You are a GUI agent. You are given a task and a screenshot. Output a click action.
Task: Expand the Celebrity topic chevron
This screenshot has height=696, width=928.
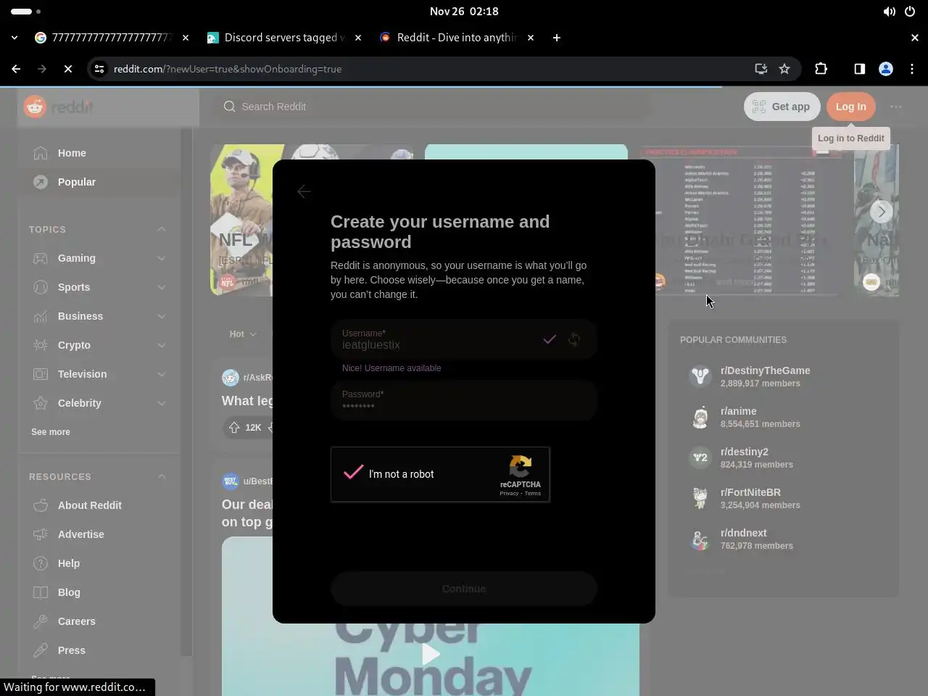click(161, 403)
